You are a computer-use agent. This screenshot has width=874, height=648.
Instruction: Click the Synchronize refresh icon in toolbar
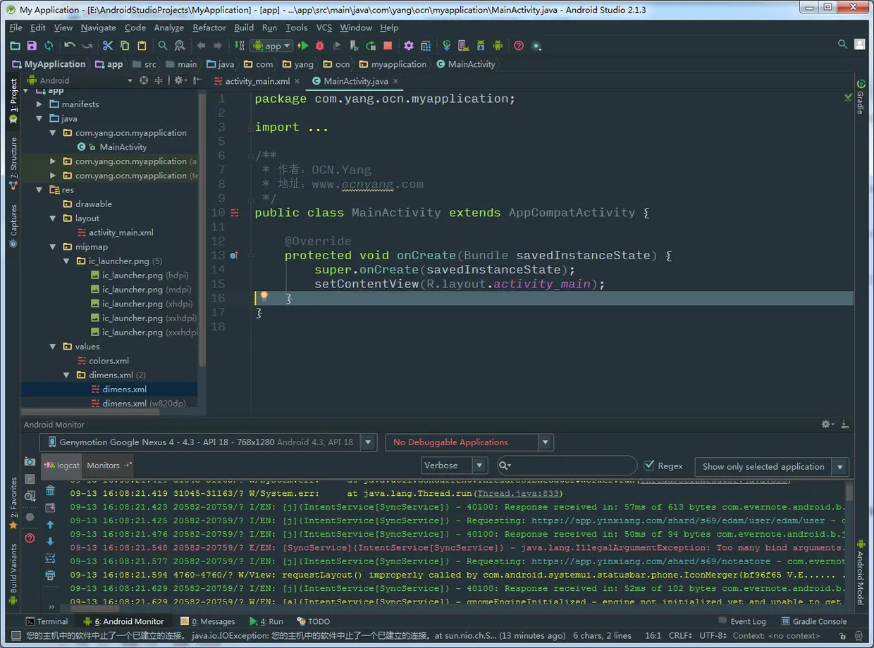coord(49,46)
